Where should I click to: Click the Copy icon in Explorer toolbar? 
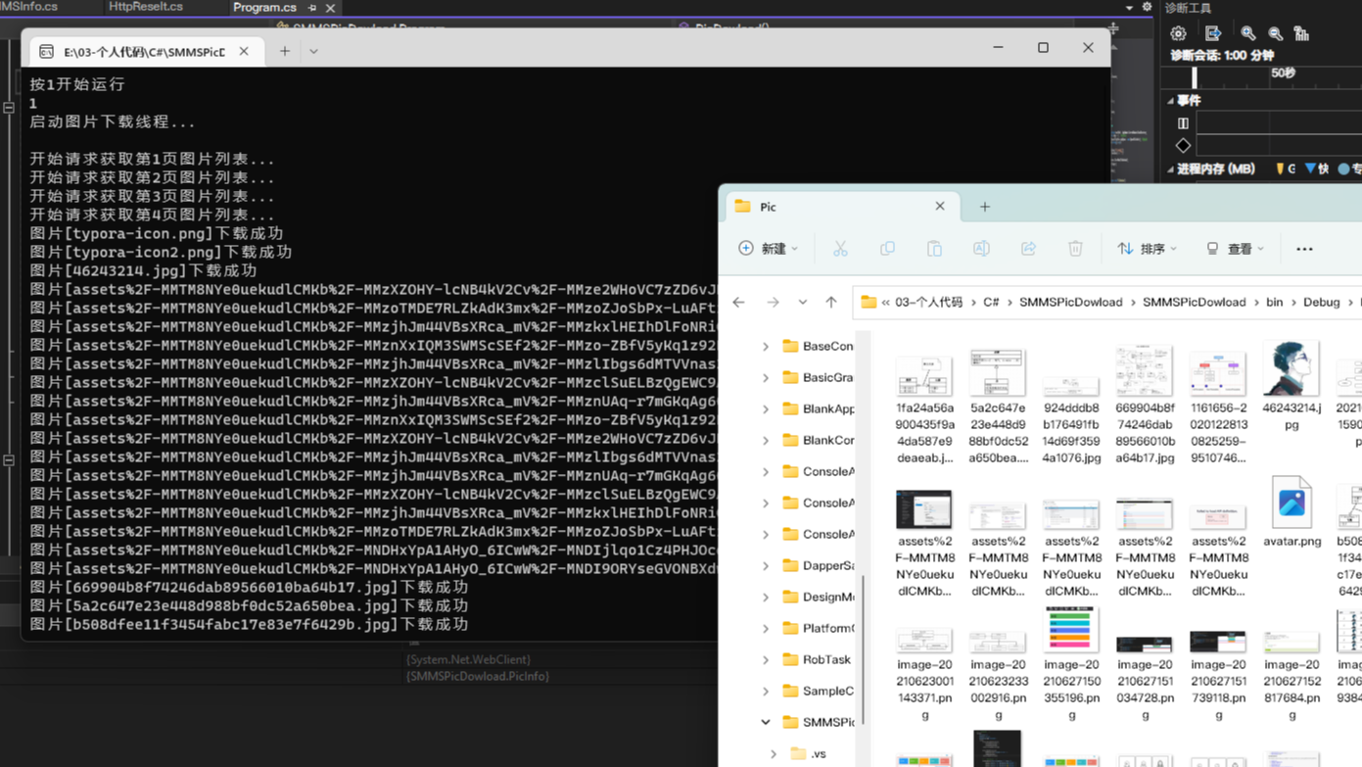pos(887,249)
